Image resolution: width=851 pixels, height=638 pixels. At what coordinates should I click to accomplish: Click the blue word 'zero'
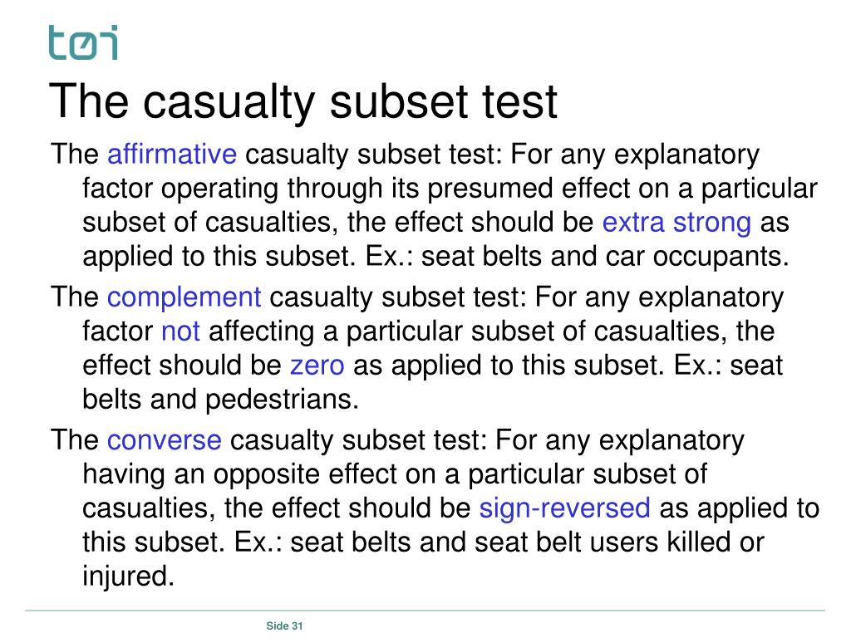pyautogui.click(x=317, y=366)
